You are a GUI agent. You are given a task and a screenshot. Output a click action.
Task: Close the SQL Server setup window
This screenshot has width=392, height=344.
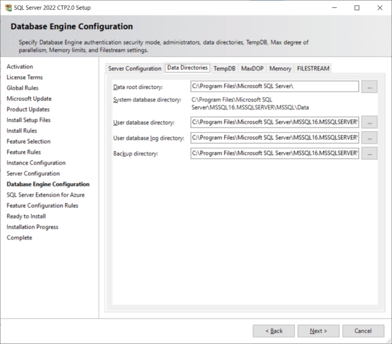tap(380, 8)
